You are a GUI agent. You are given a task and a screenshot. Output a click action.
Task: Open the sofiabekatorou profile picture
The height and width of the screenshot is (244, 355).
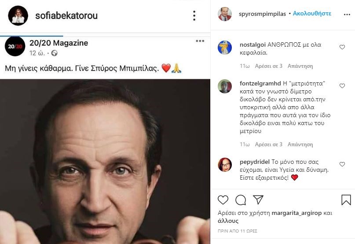pyautogui.click(x=17, y=16)
